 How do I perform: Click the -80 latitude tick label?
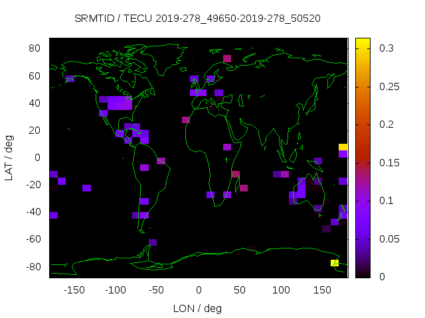pyautogui.click(x=34, y=267)
